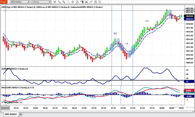Image resolution: width=195 pixels, height=117 pixels.
Task: Click the red MACD marker 0.939
Action: point(189,90)
